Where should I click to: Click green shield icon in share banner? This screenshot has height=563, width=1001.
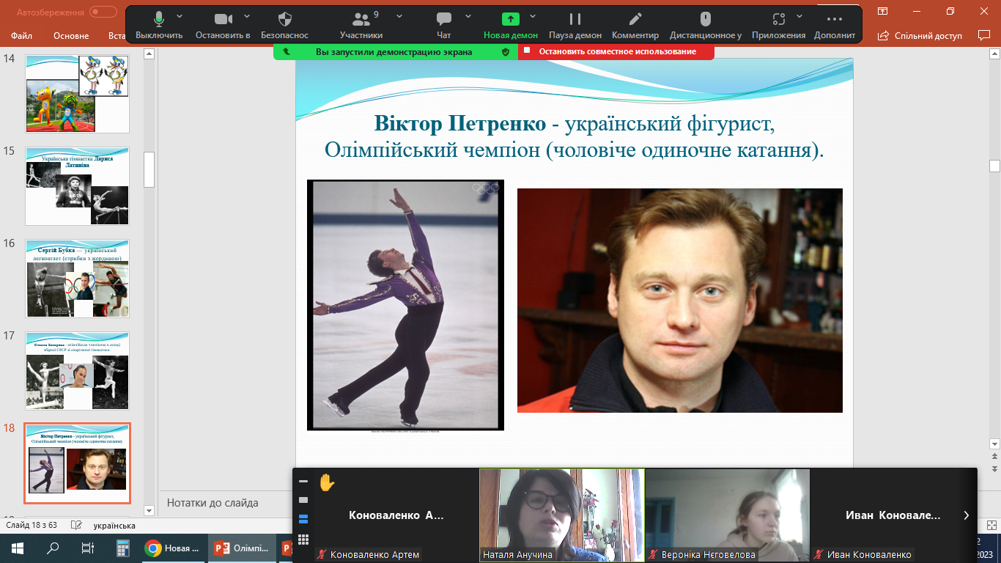[x=505, y=52]
